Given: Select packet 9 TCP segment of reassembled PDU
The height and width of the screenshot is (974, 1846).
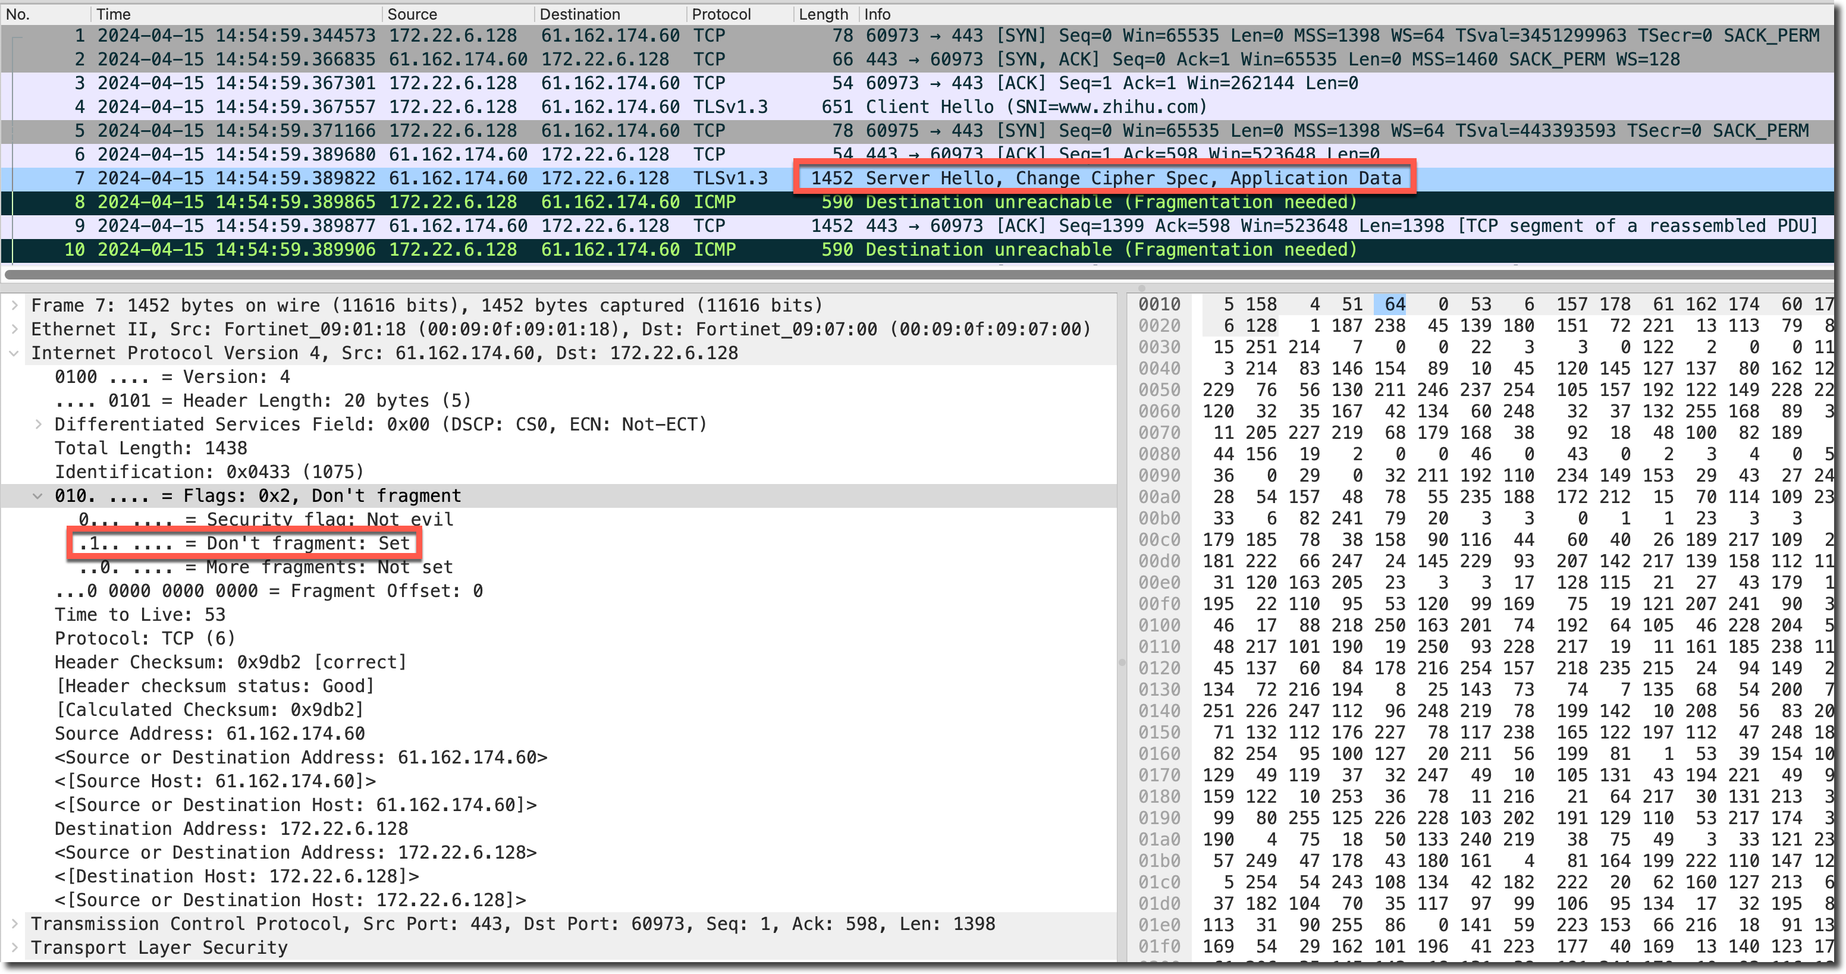Looking at the screenshot, I should (917, 226).
